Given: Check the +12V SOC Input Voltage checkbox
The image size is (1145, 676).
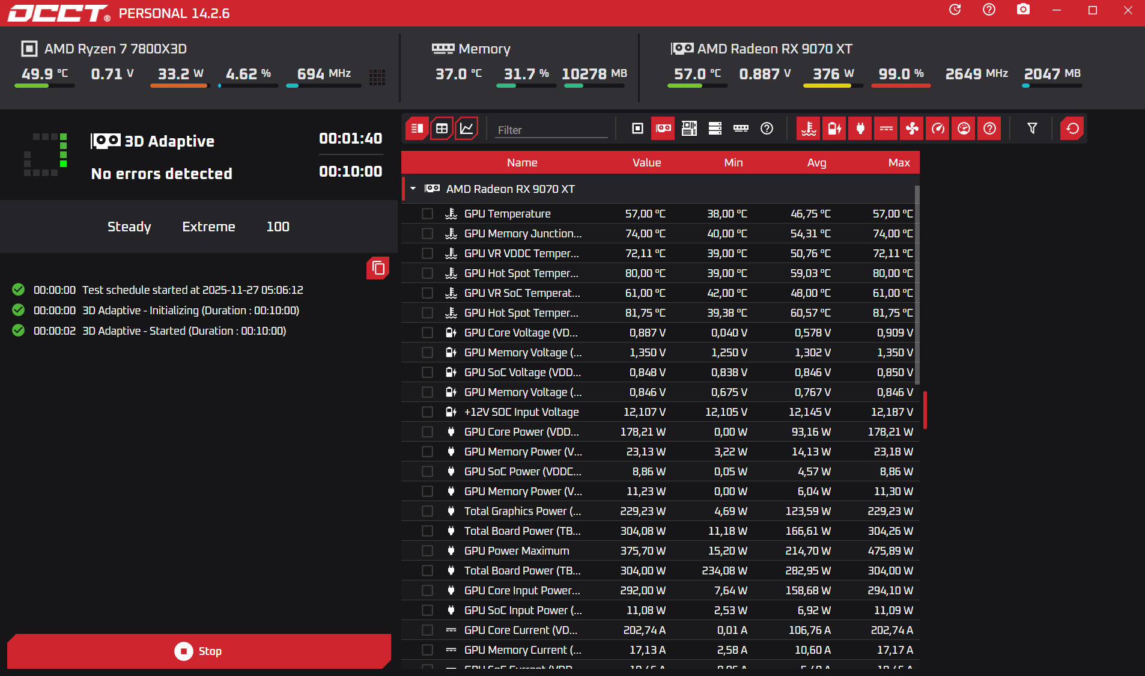Looking at the screenshot, I should 427,412.
